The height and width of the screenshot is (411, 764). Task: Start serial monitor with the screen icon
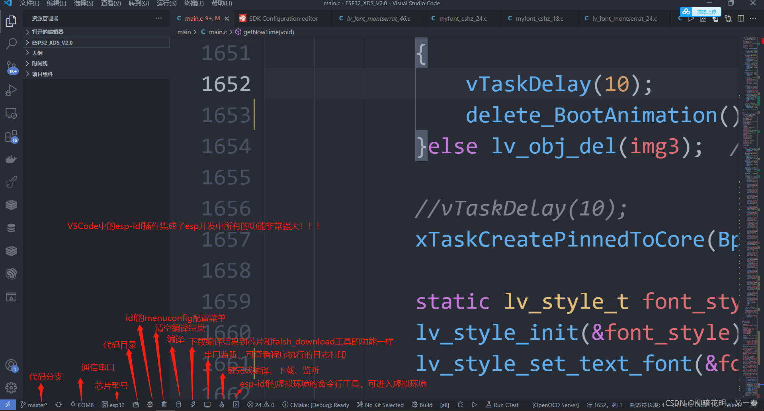(x=207, y=405)
